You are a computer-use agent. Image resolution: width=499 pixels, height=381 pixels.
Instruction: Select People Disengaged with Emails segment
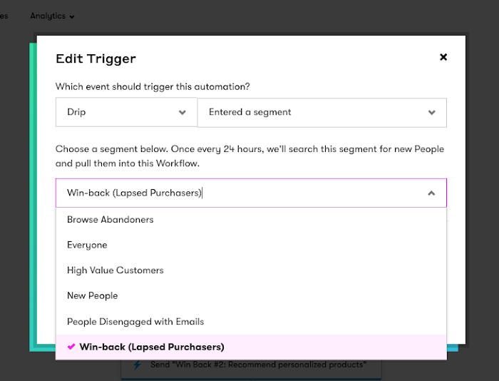pos(251,322)
